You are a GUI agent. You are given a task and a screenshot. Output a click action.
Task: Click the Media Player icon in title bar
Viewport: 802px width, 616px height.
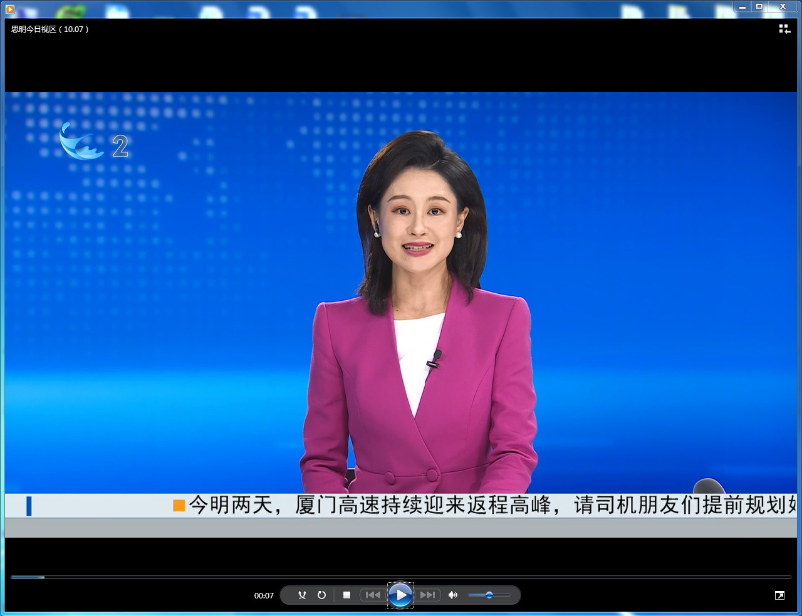coord(10,8)
